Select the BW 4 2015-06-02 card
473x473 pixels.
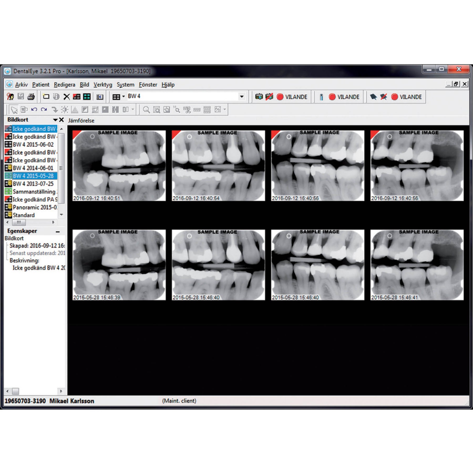click(x=31, y=145)
